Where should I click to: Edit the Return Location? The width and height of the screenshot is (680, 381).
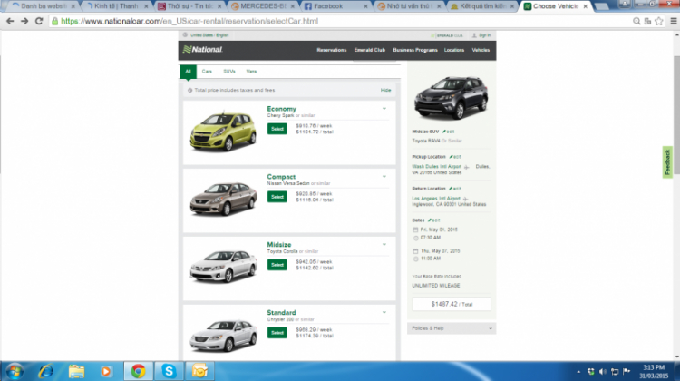pos(455,189)
